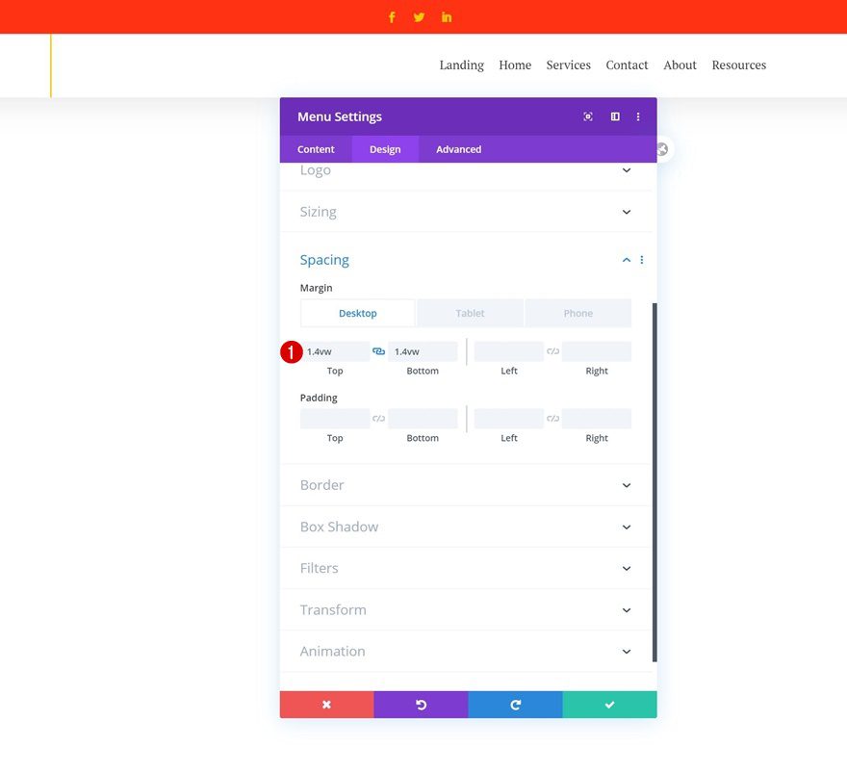Switch to the Advanced tab

point(457,149)
